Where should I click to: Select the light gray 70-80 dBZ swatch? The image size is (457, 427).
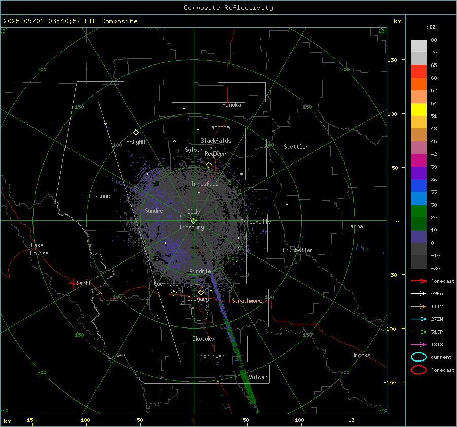pos(418,46)
